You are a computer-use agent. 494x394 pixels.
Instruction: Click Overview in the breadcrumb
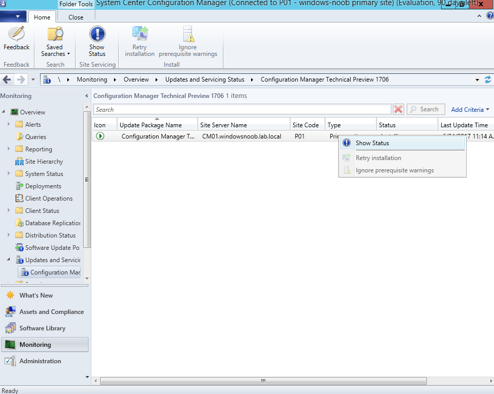pyautogui.click(x=136, y=80)
